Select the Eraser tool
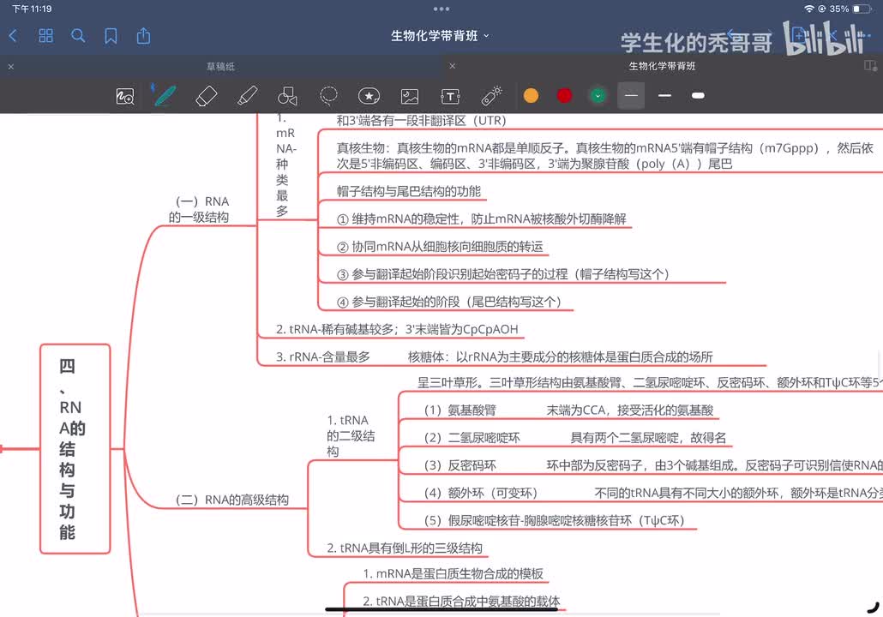The height and width of the screenshot is (617, 883). [x=206, y=96]
